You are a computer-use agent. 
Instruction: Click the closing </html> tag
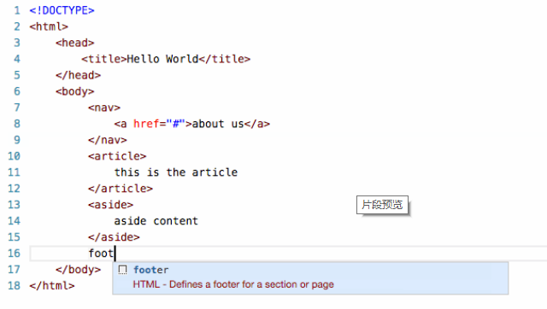(x=52, y=286)
